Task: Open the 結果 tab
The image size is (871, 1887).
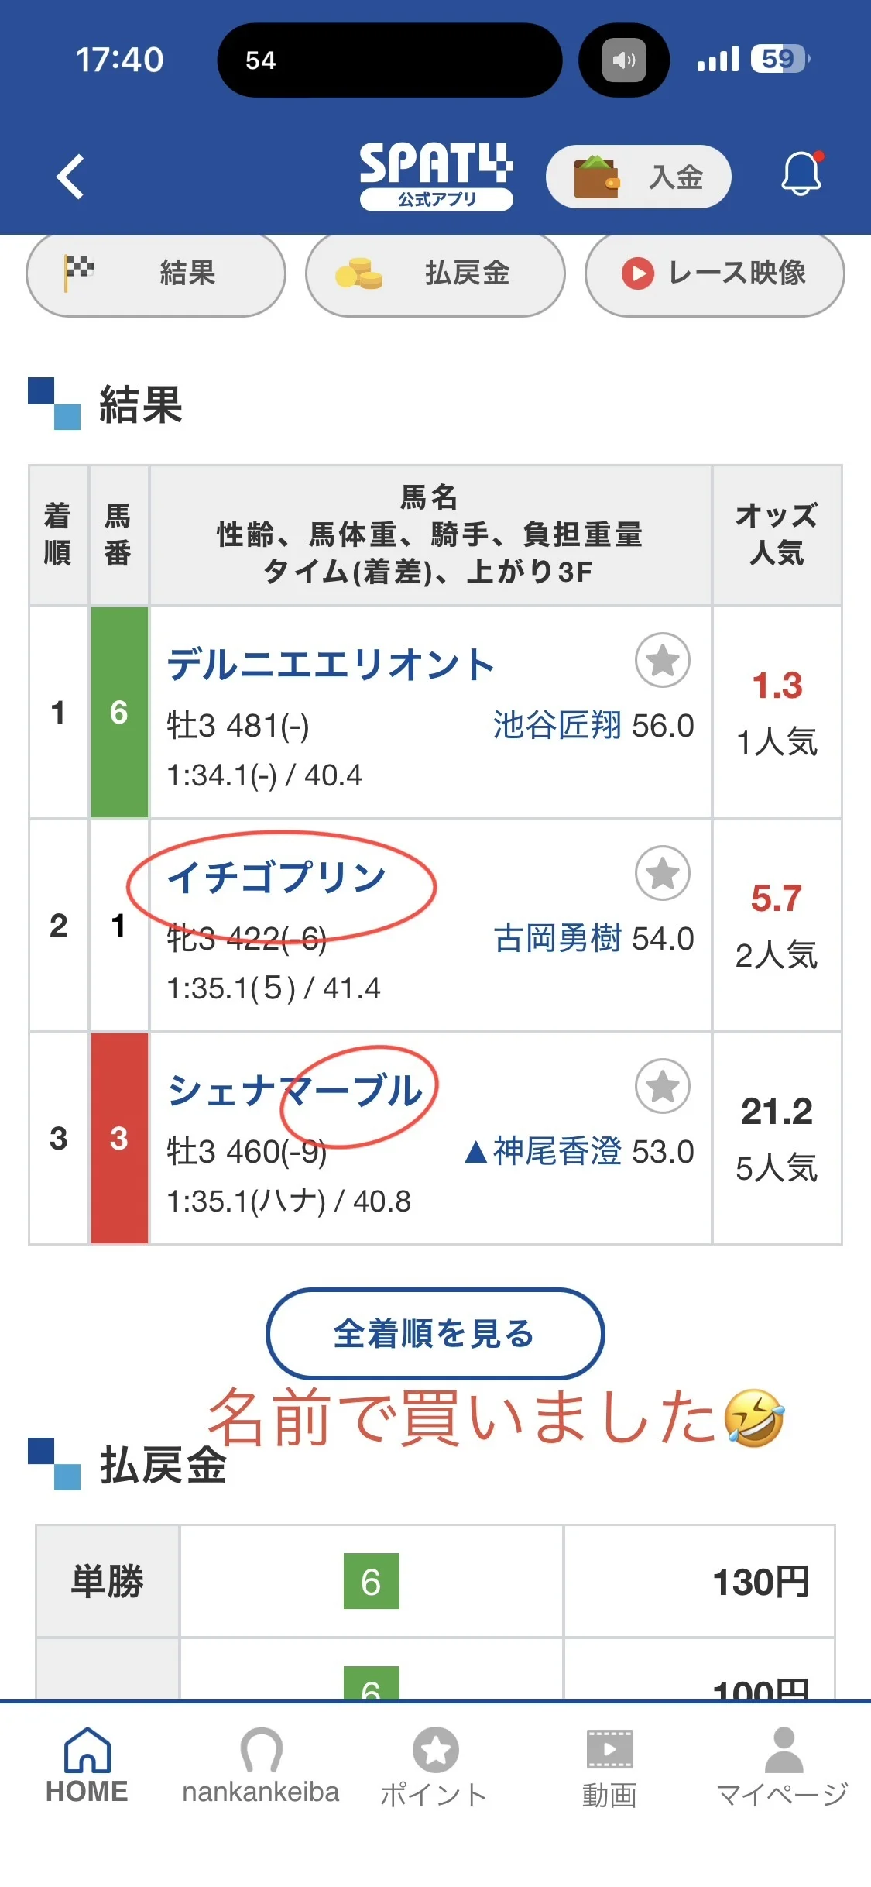Action: coord(156,274)
